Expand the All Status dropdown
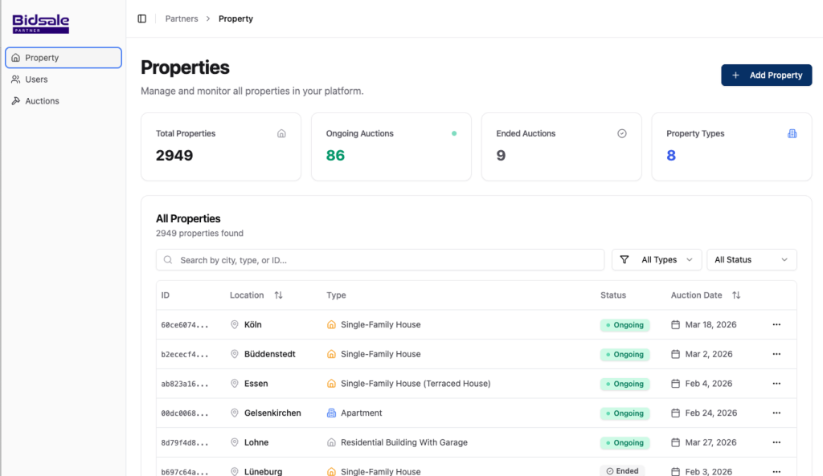Viewport: 823px width, 476px height. coord(751,260)
